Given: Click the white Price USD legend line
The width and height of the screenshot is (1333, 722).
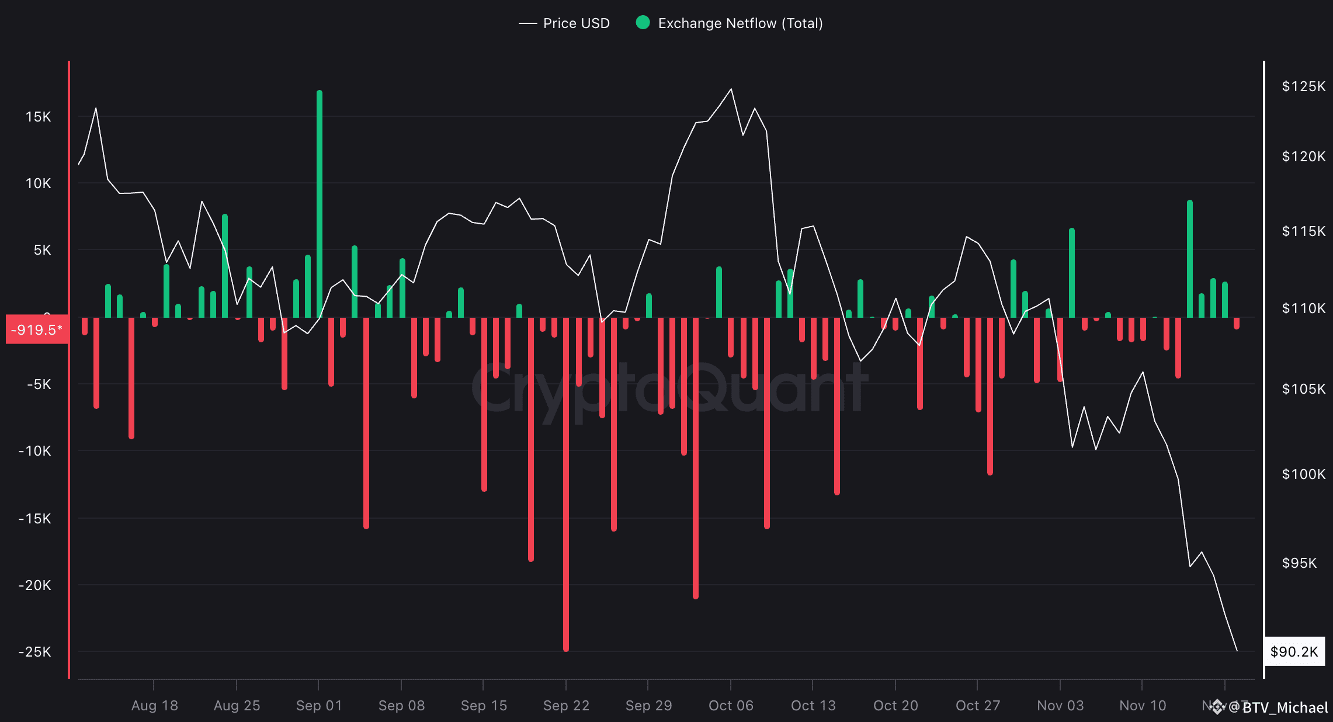Looking at the screenshot, I should 527,23.
